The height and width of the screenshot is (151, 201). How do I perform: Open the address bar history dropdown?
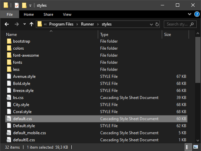(151, 24)
